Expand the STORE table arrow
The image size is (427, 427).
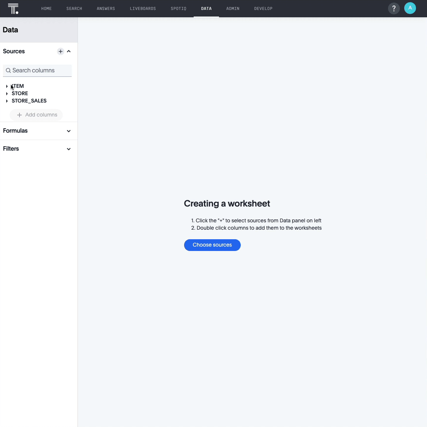click(x=7, y=94)
